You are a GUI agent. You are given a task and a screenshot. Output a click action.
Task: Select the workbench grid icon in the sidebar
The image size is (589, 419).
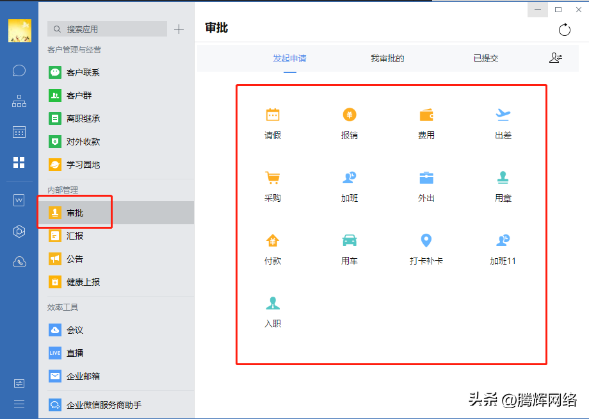(x=19, y=162)
